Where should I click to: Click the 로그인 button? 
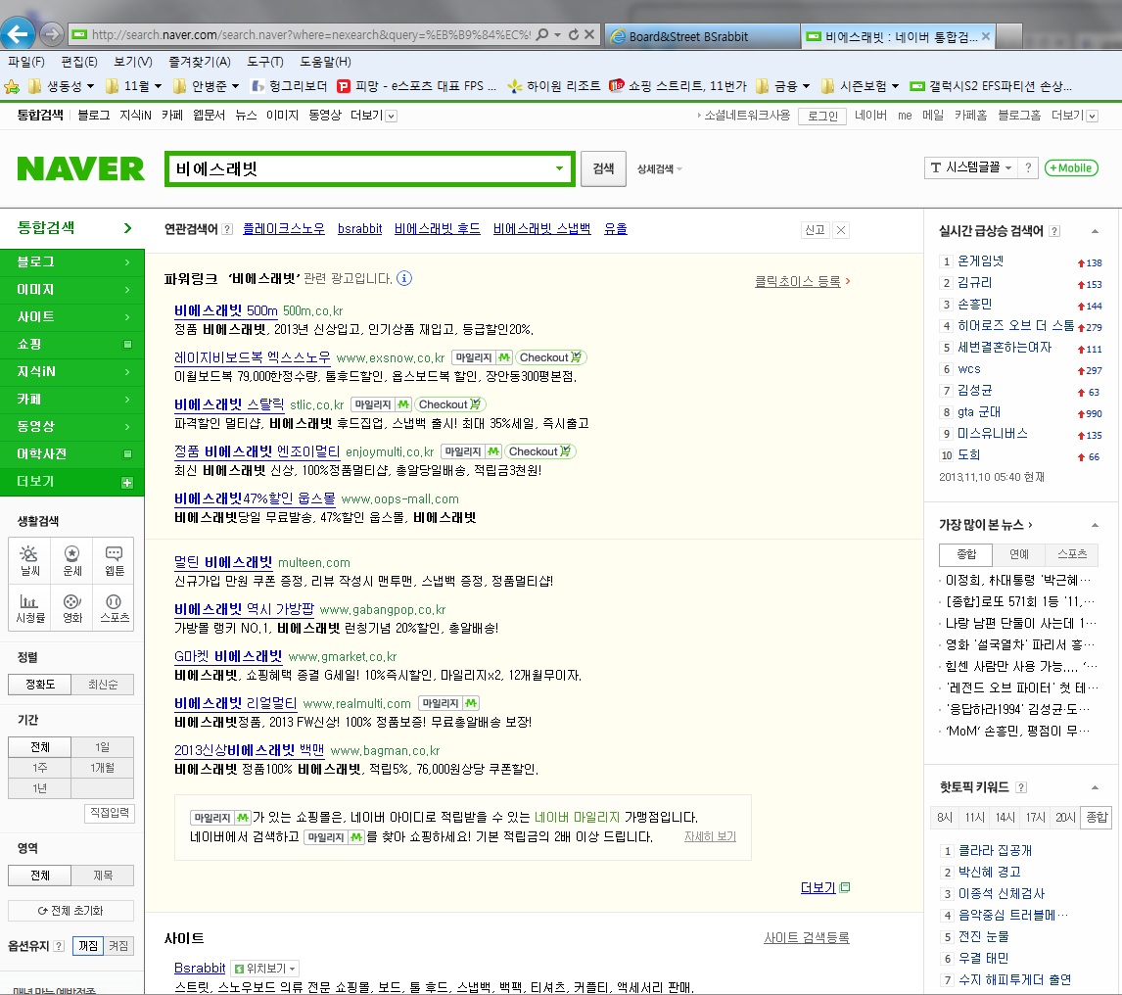pyautogui.click(x=822, y=116)
